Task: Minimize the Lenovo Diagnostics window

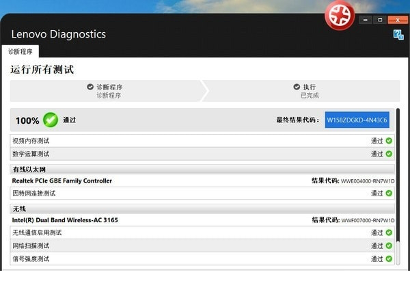Action: coord(366,20)
